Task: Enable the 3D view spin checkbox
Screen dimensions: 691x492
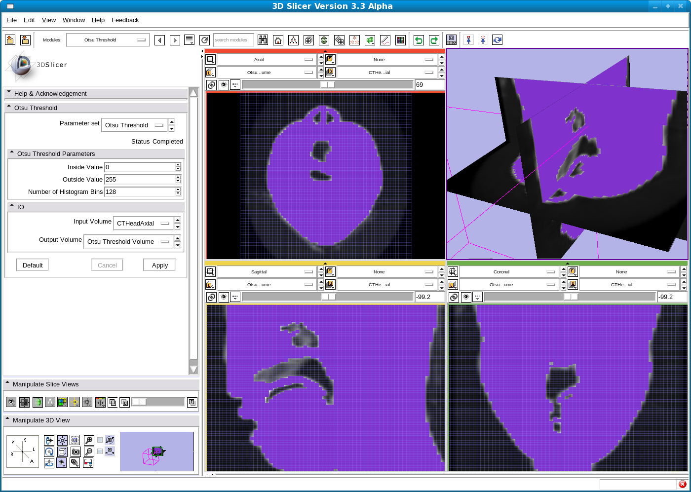Action: (100, 440)
